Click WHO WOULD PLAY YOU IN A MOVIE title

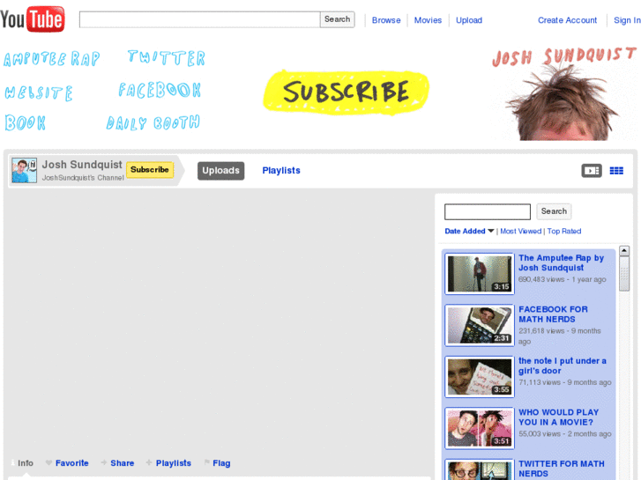click(x=558, y=417)
